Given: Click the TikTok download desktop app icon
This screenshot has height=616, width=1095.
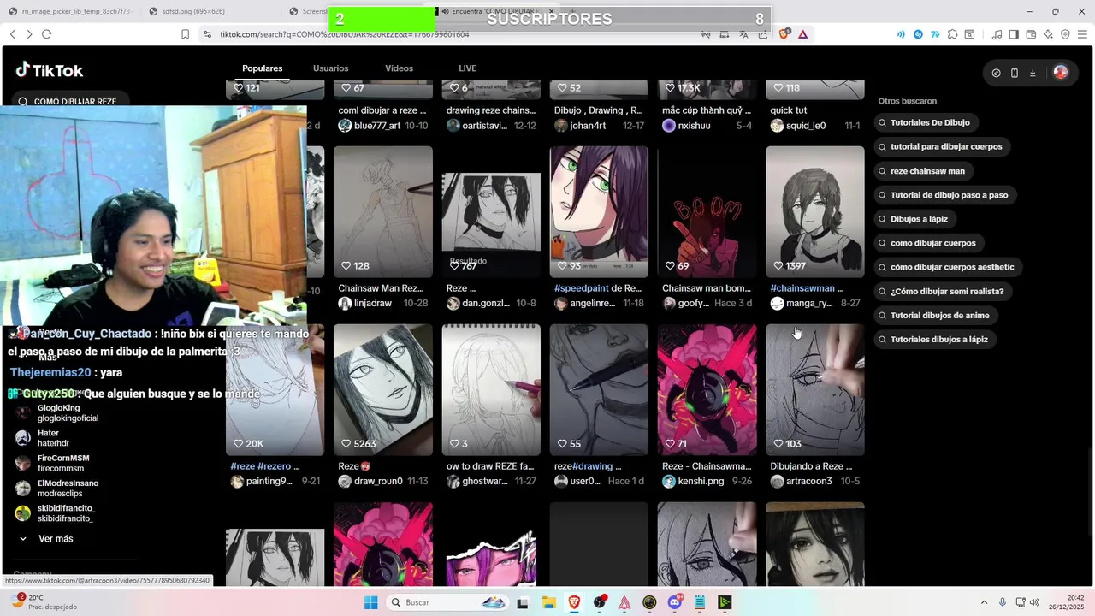Looking at the screenshot, I should click(1033, 73).
